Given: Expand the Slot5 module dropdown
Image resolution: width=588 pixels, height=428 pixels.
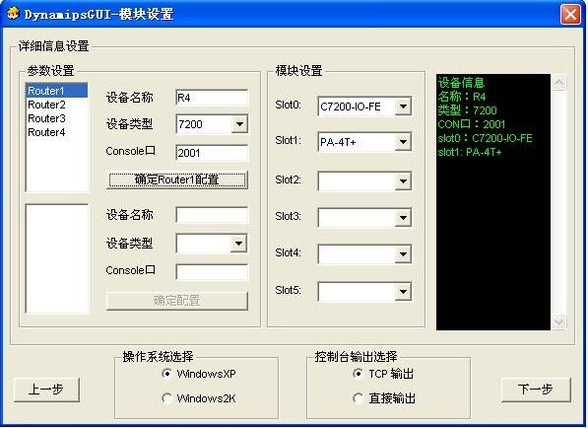Looking at the screenshot, I should (x=403, y=292).
